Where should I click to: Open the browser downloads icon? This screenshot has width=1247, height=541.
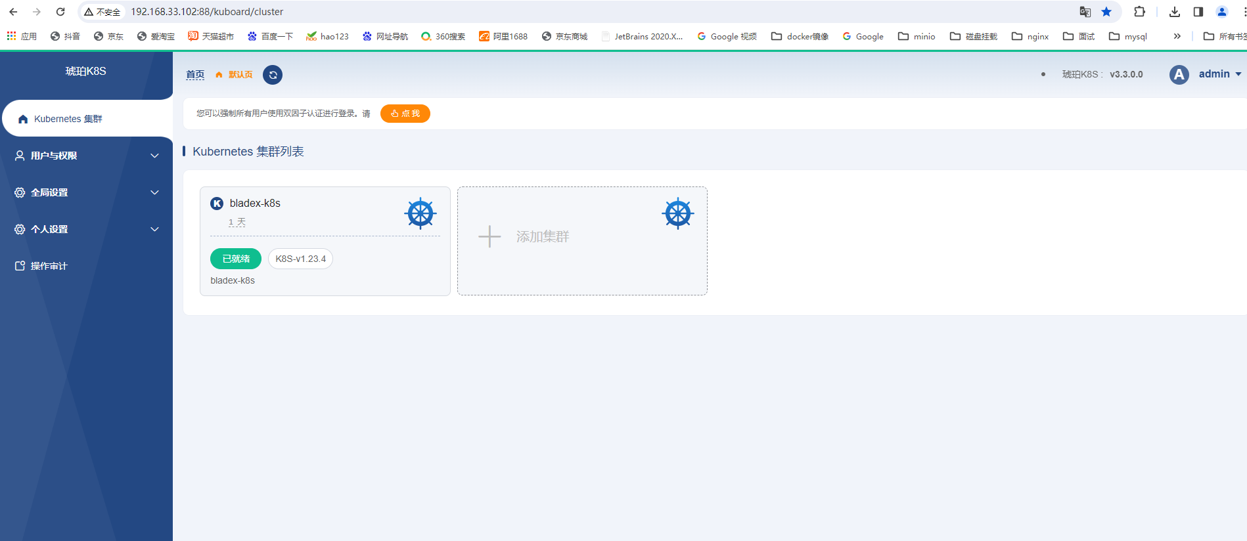1175,12
